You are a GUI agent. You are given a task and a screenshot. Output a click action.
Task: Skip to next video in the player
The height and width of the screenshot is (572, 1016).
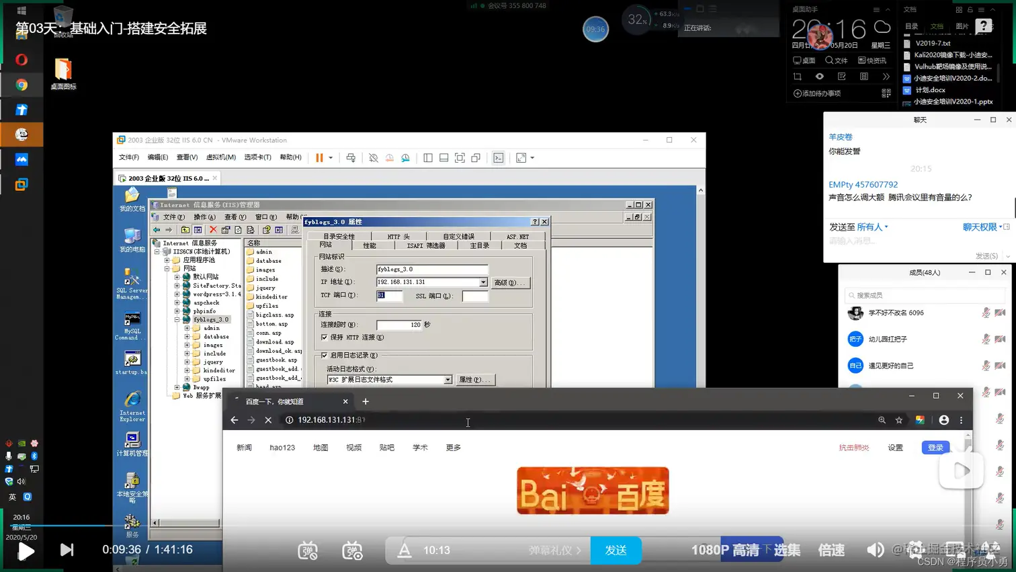67,550
